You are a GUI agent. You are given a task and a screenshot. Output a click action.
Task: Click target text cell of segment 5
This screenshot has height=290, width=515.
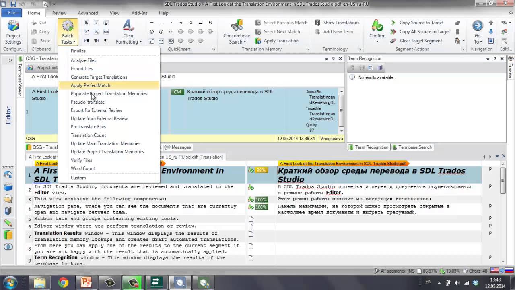(x=379, y=219)
